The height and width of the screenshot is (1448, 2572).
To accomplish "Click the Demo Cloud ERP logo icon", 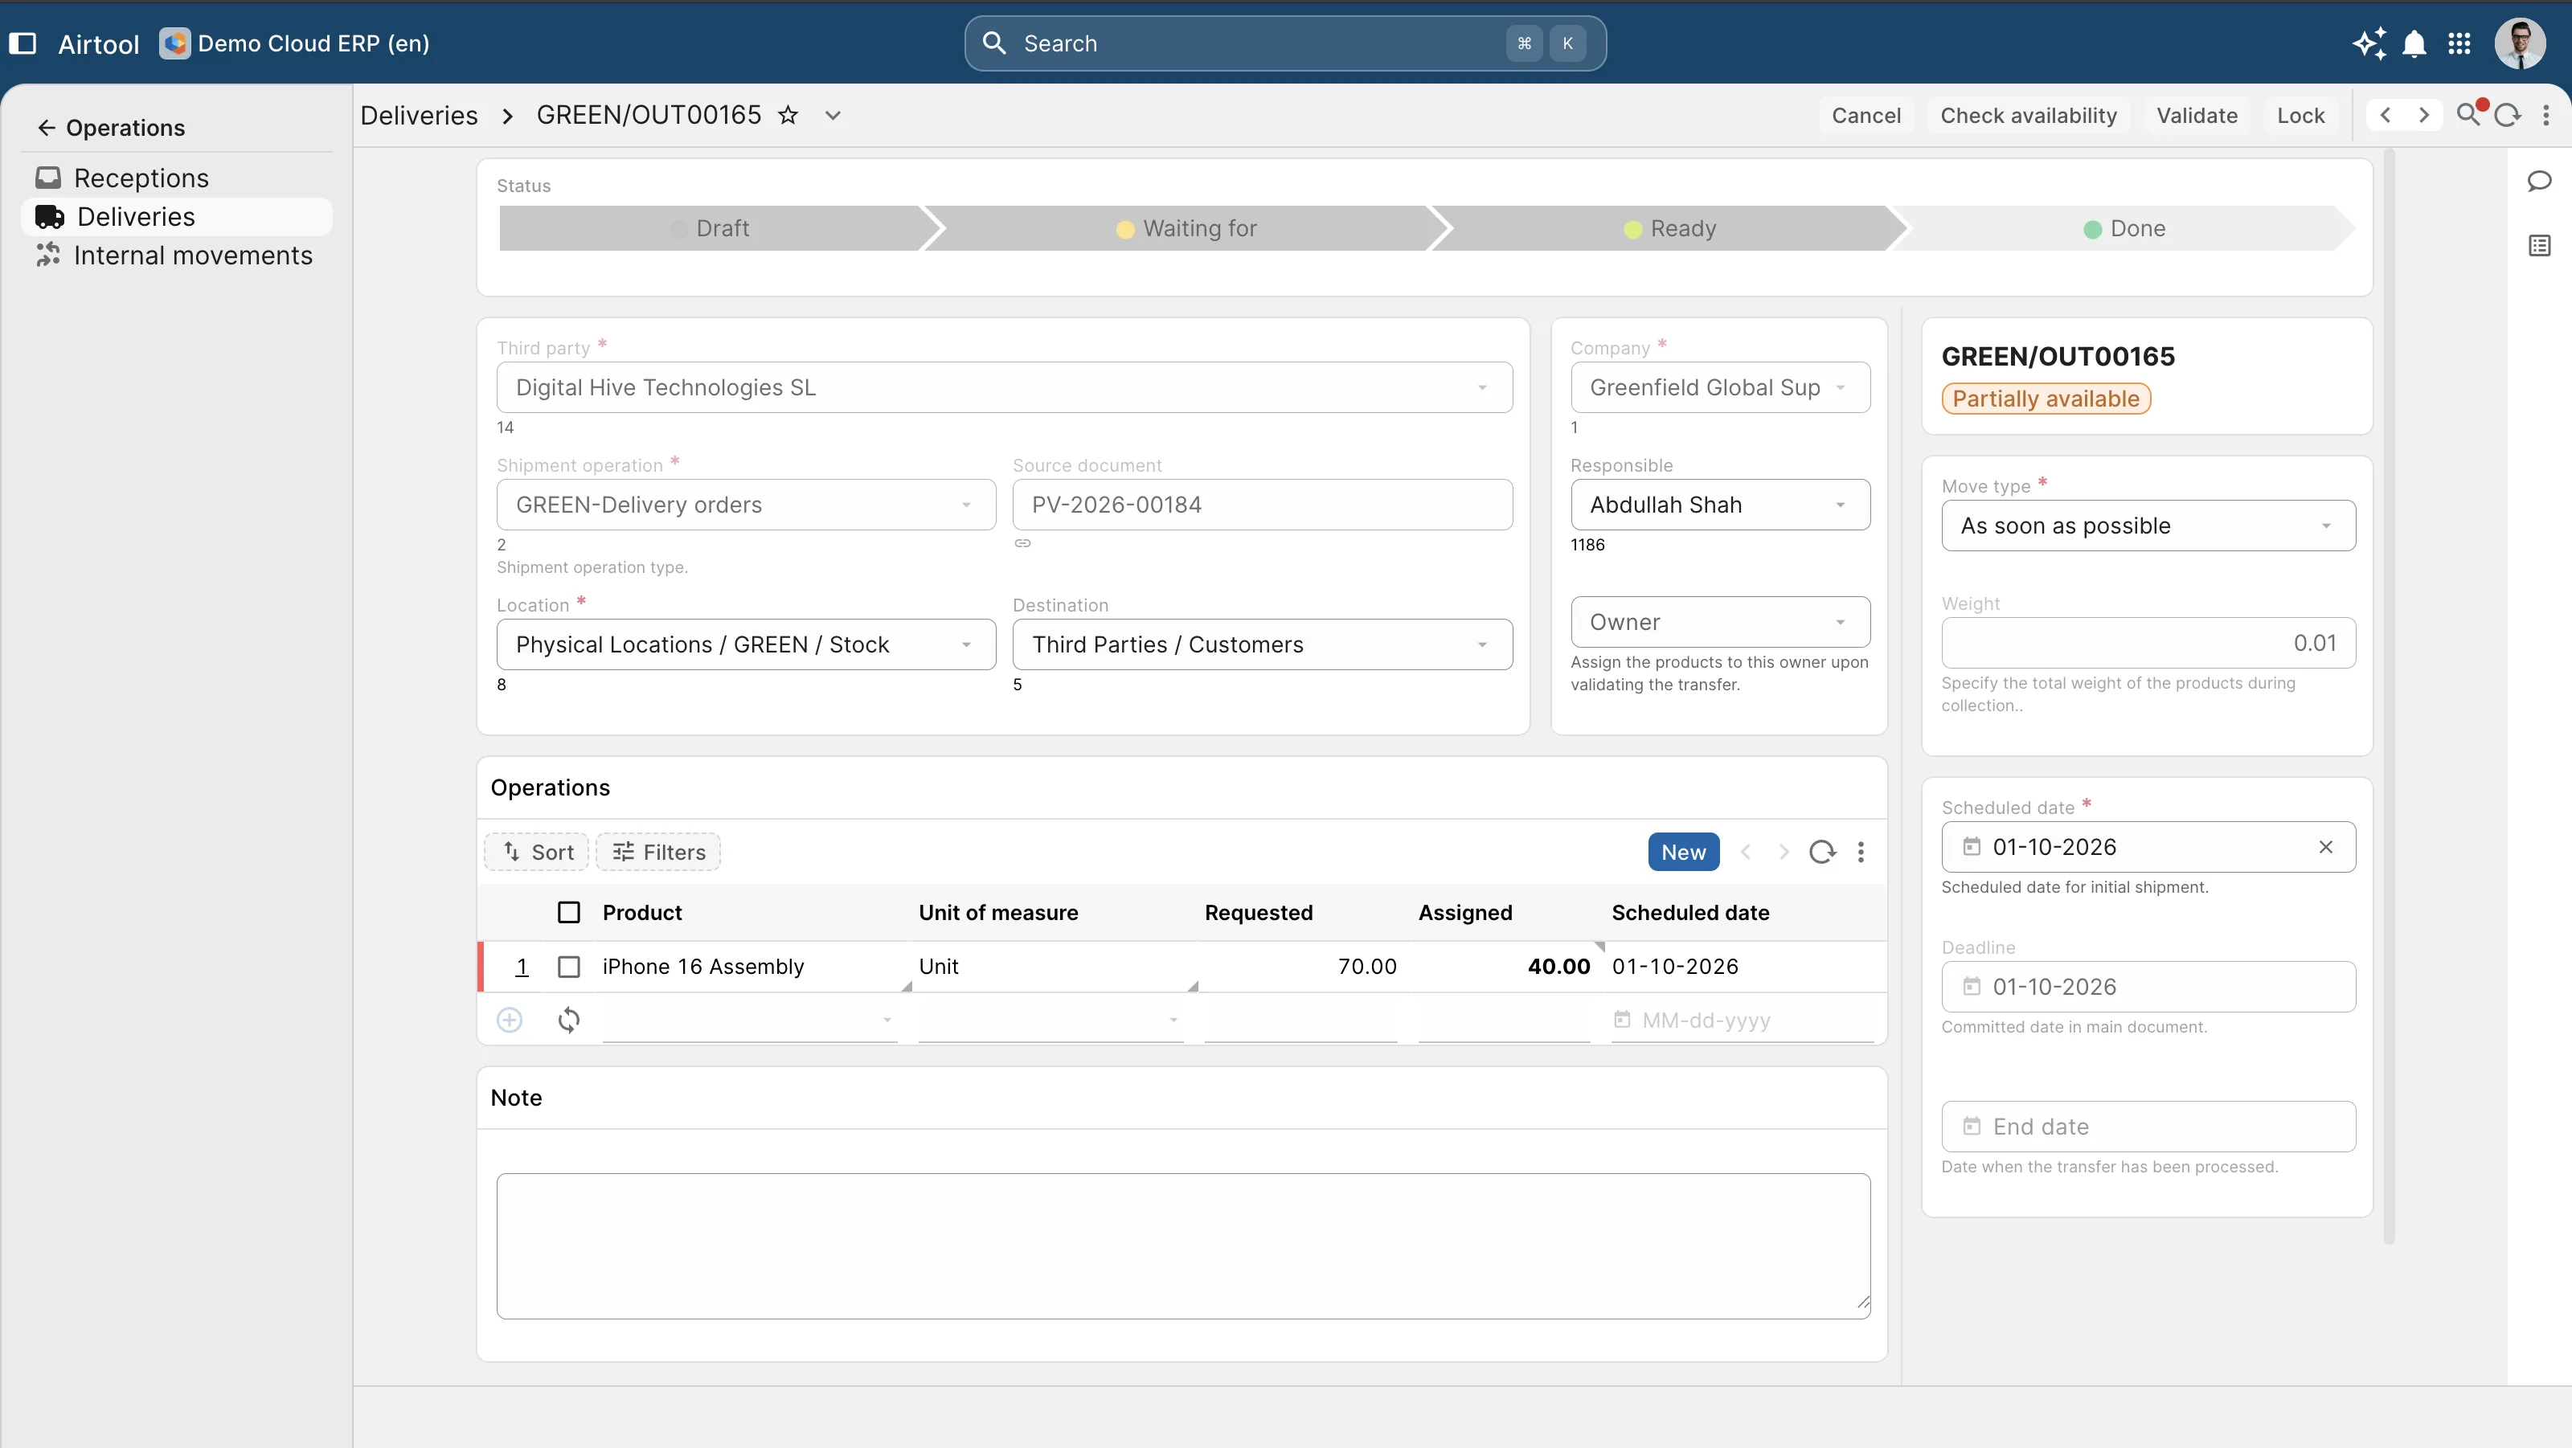I will pyautogui.click(x=174, y=43).
